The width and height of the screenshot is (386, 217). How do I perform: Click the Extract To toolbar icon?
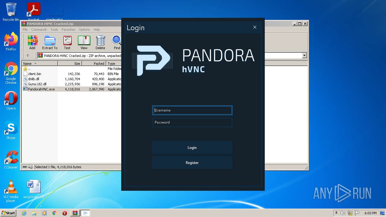pos(50,42)
